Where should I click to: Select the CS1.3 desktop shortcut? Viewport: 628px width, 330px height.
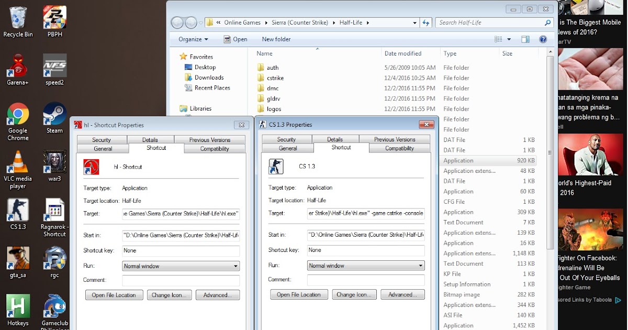[x=18, y=214]
